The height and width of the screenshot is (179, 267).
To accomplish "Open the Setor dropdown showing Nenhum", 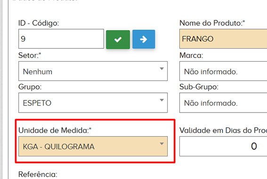I will pos(93,71).
